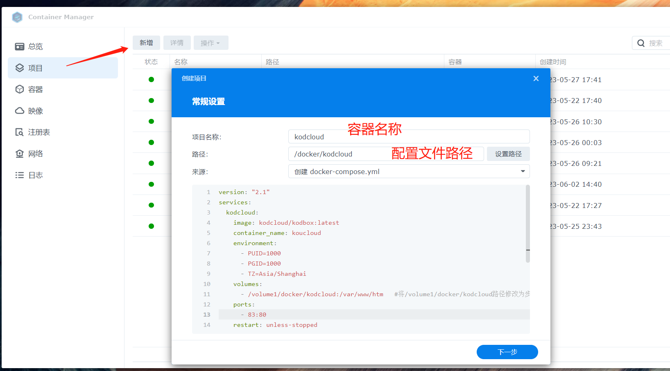The width and height of the screenshot is (670, 371).
Task: Click the 23-05-26 00:03 timestamp row
Action: coord(576,143)
